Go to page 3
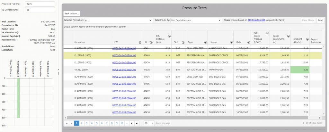The height and width of the screenshot is (132, 329). coord(87,123)
